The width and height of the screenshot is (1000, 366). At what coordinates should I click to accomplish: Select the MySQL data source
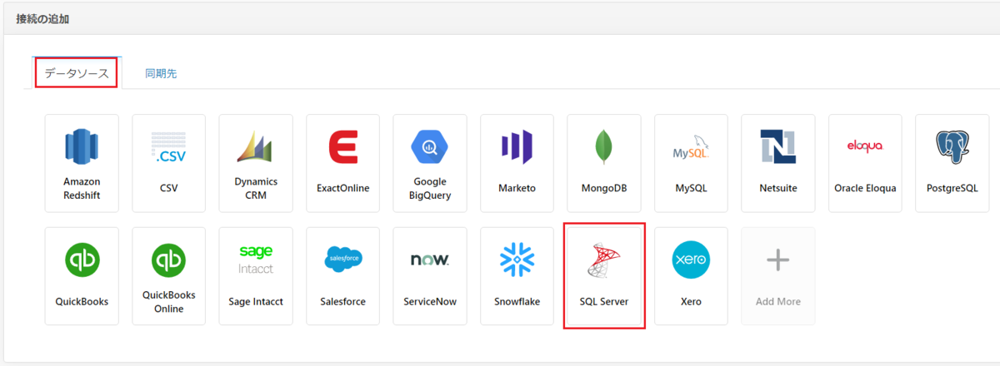point(691,163)
